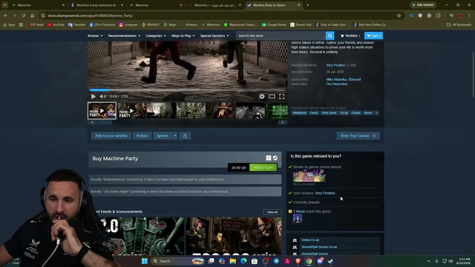Image resolution: width=475 pixels, height=267 pixels.
Task: Open the tab search dropdown arrow
Action: (x=5, y=5)
